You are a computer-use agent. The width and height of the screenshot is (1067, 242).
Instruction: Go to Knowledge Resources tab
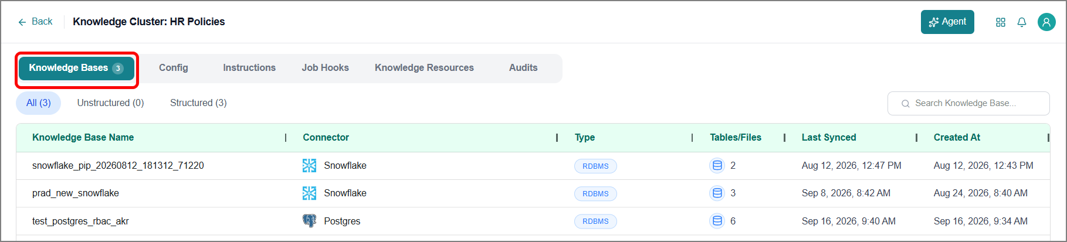[x=424, y=68]
